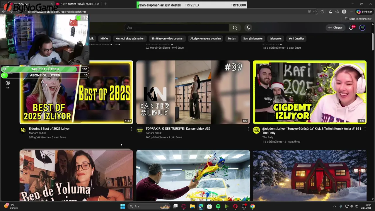Select the Yeni öneriler chip
Image resolution: width=375 pixels, height=211 pixels.
click(296, 38)
